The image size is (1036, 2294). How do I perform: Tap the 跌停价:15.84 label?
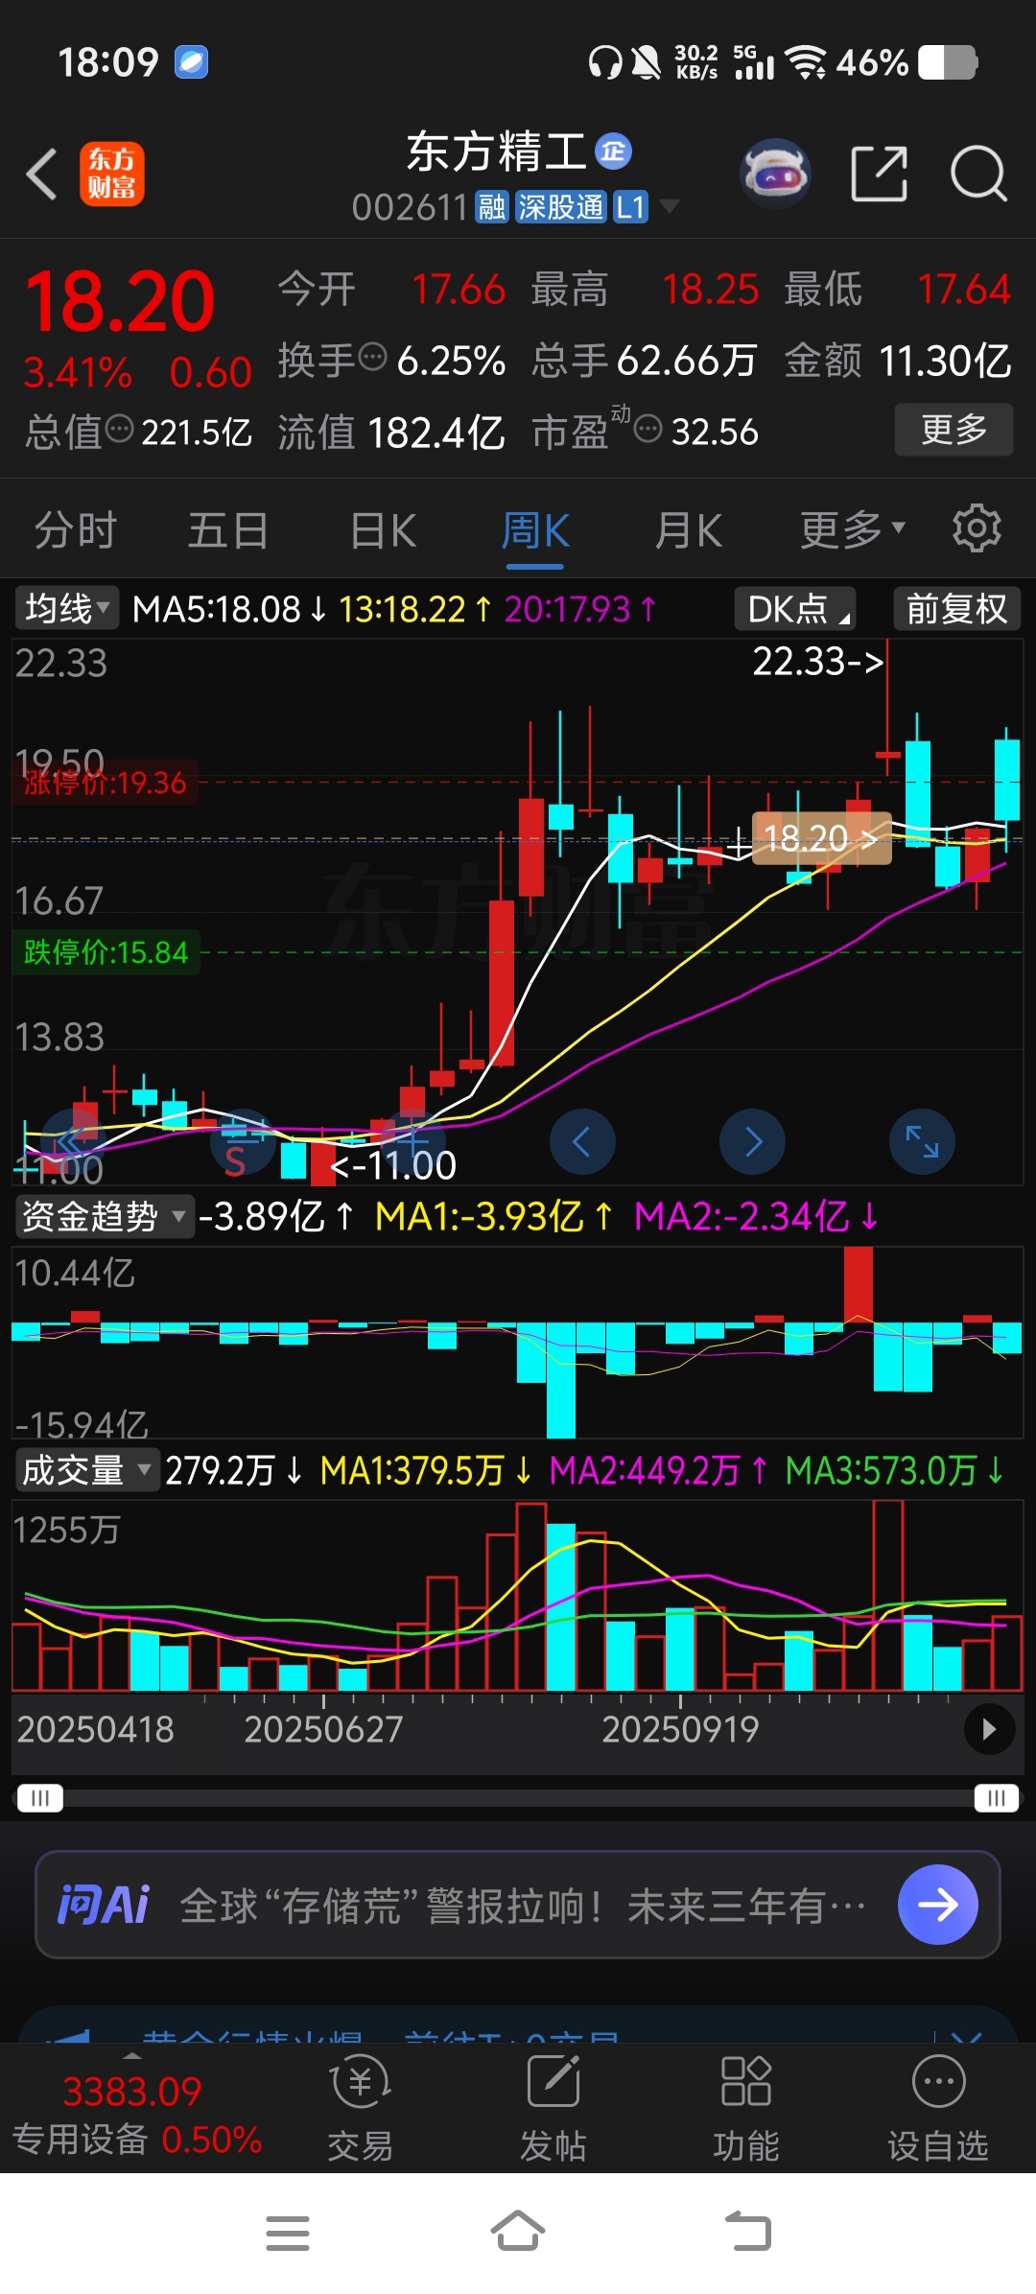pyautogui.click(x=106, y=952)
